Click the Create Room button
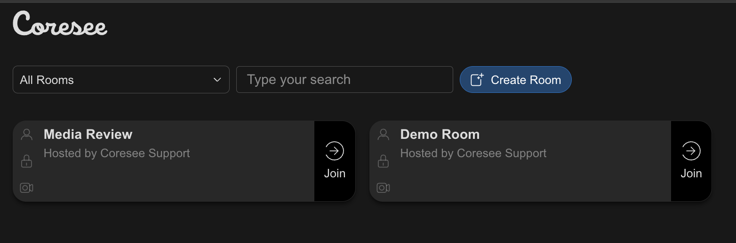The height and width of the screenshot is (243, 736). pos(515,80)
